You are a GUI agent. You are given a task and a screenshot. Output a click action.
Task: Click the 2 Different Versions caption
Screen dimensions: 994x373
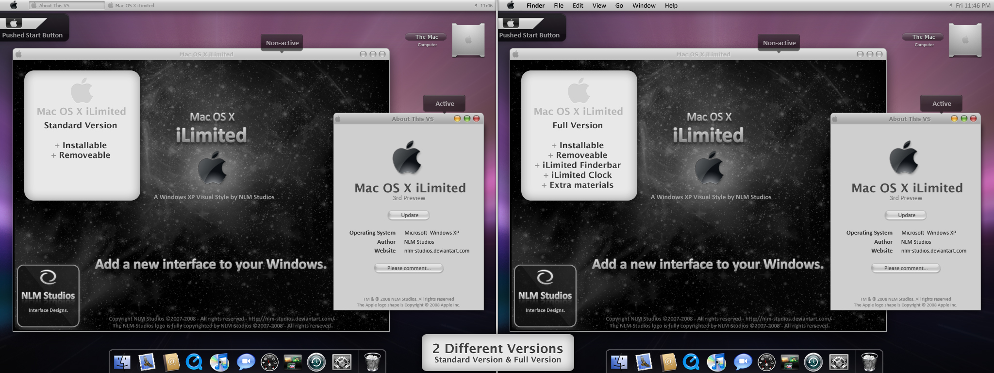[497, 348]
